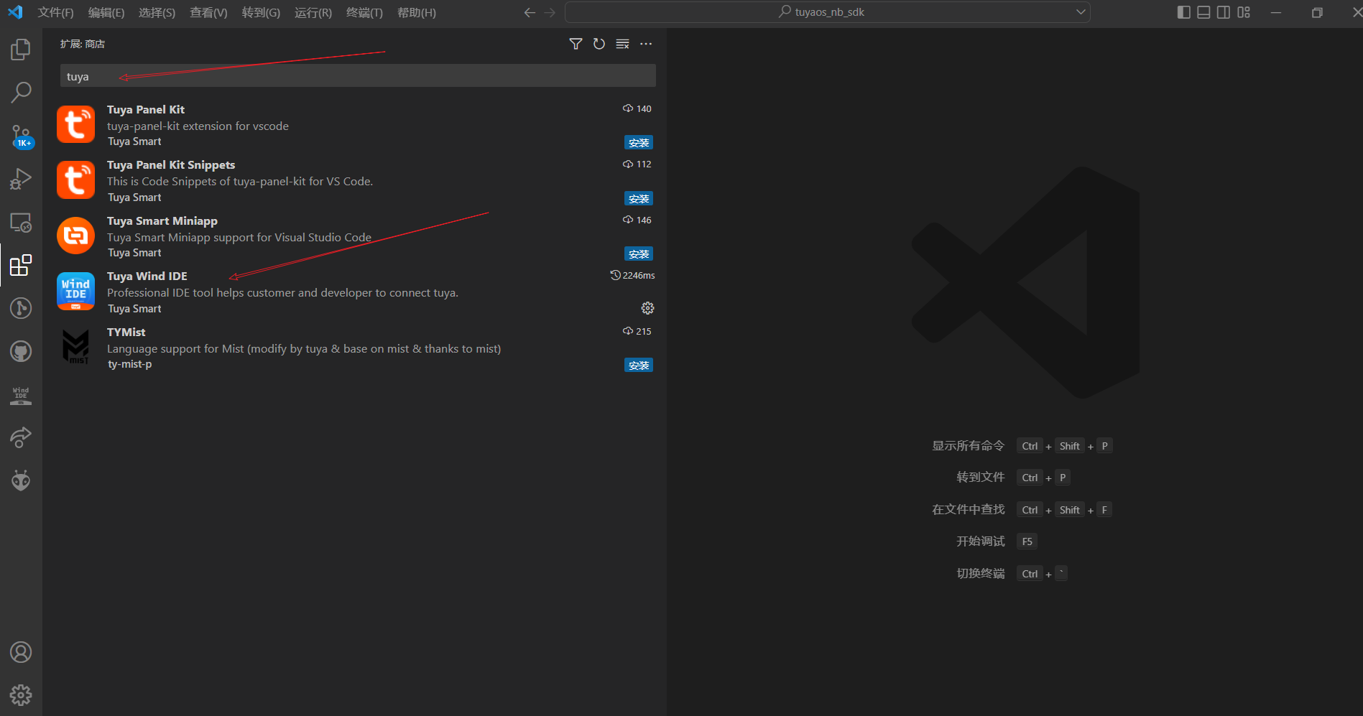Screen dimensions: 1363x716
Task: Open the Extensions view icon
Action: (21, 265)
